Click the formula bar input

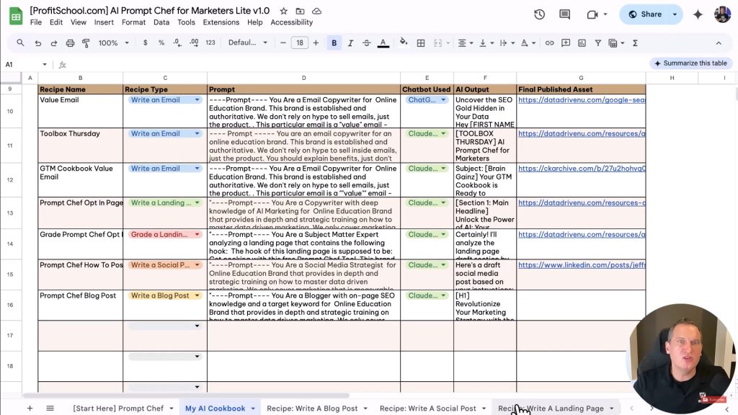click(x=357, y=64)
